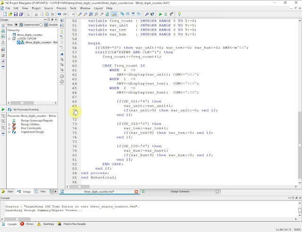The image size is (302, 232).
Task: Open Design Summary sigma toolbar icon
Action: click(x=166, y=14)
